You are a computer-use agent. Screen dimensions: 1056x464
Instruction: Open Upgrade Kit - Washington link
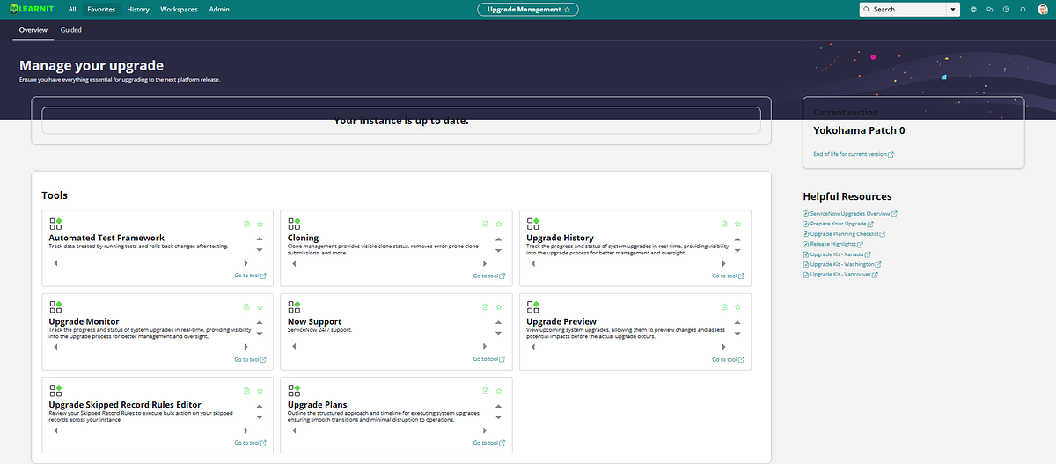pyautogui.click(x=842, y=264)
